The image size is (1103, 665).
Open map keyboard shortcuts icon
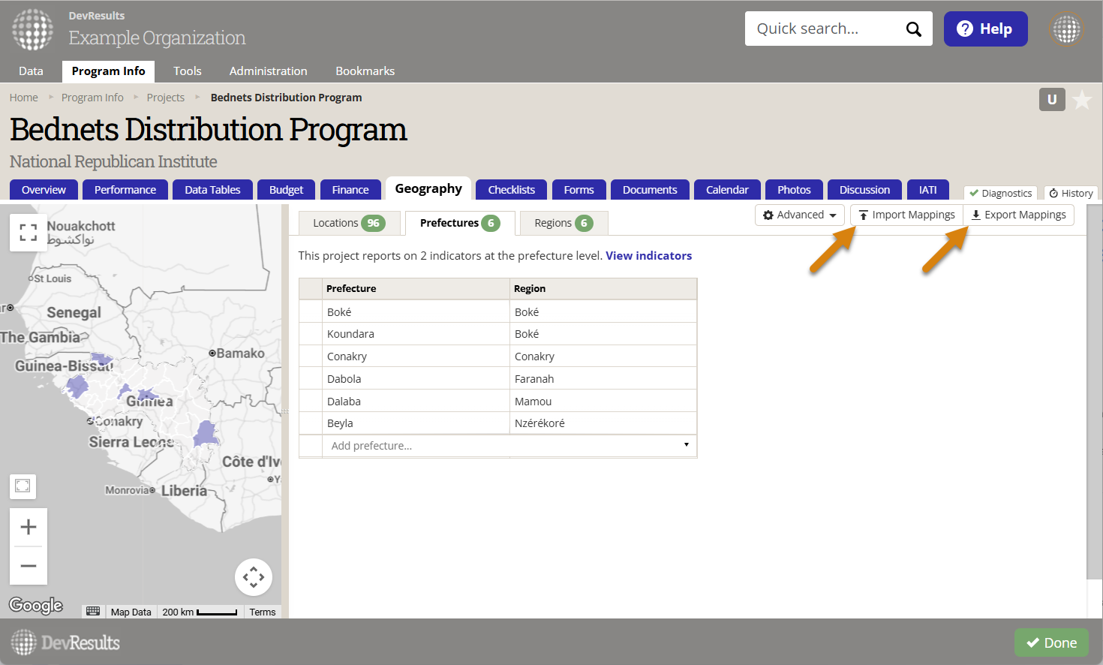(x=93, y=611)
